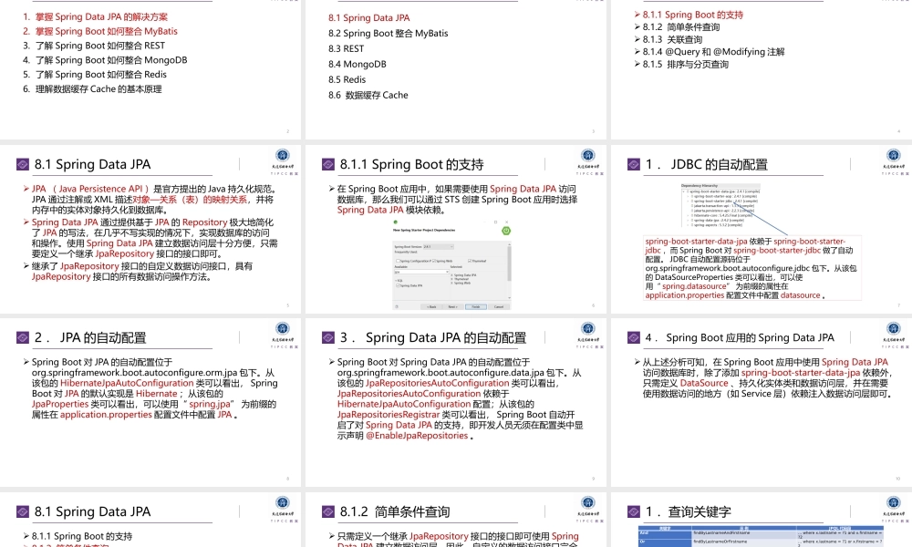Click the purple diamond icon beside "2. JPA 的自动配置"
912x547 pixels.
pos(21,337)
